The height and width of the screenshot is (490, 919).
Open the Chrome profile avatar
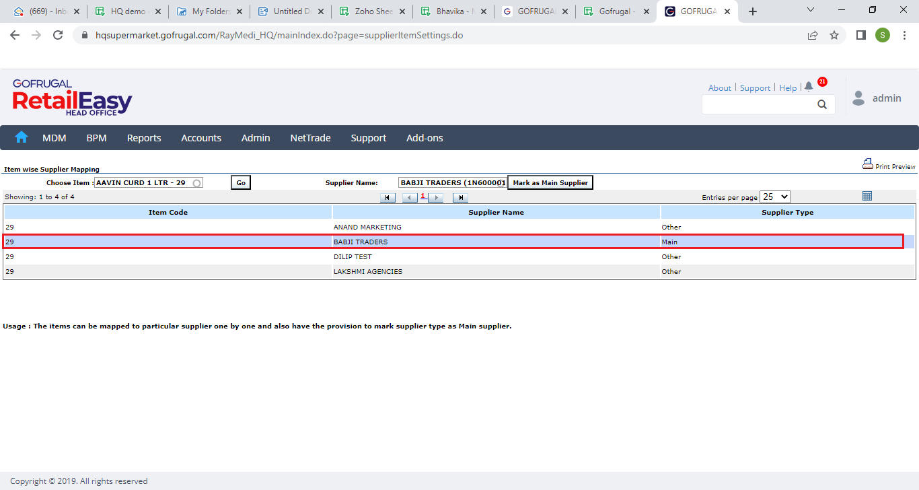click(883, 35)
